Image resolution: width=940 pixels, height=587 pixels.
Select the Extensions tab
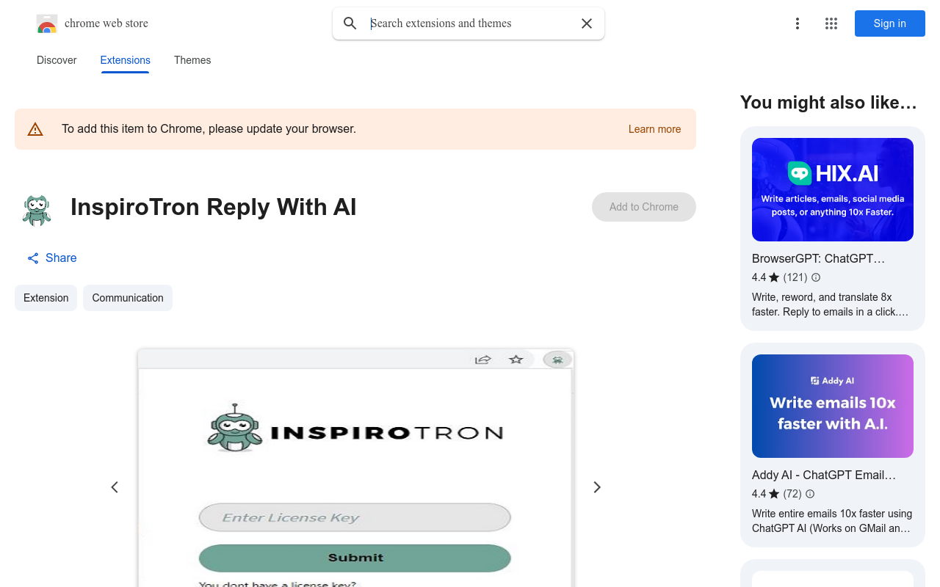click(126, 60)
